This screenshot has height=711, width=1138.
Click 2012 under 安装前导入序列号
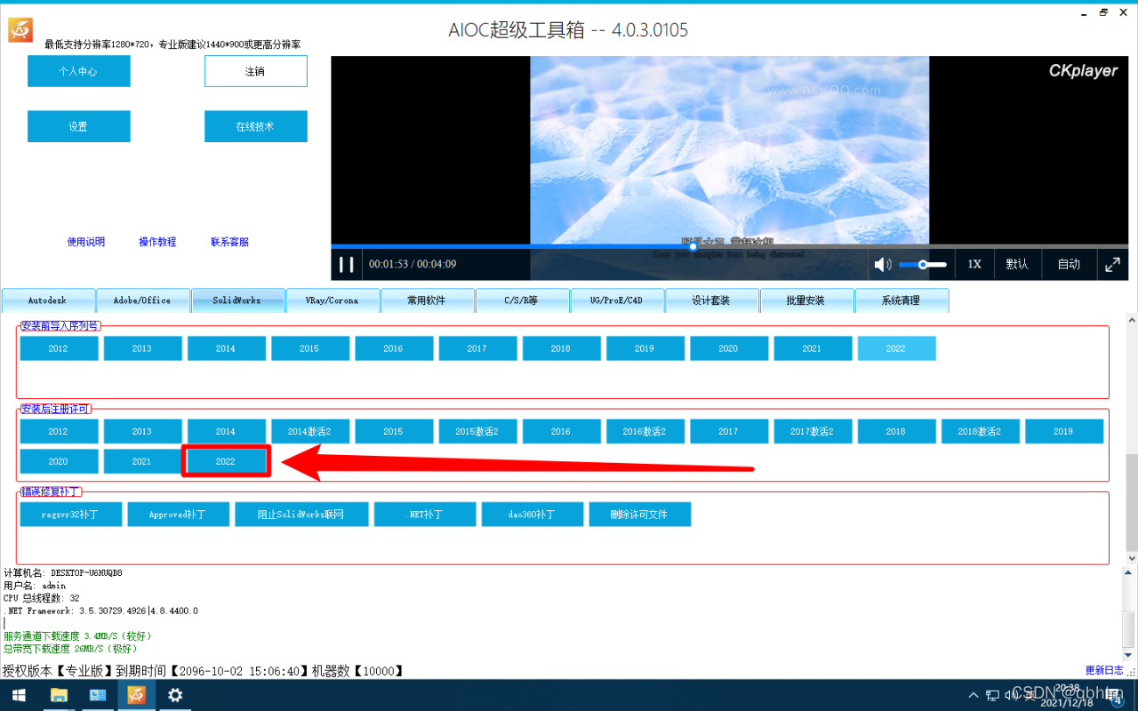point(59,348)
